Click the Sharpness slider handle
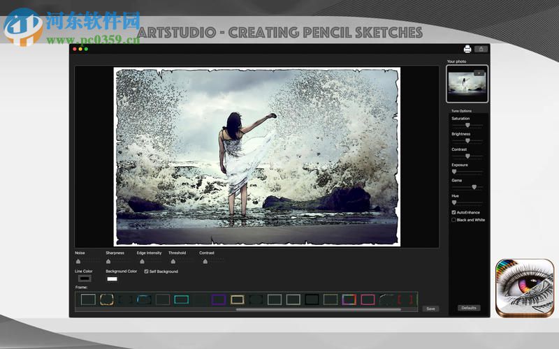The image size is (559, 349). tap(108, 261)
